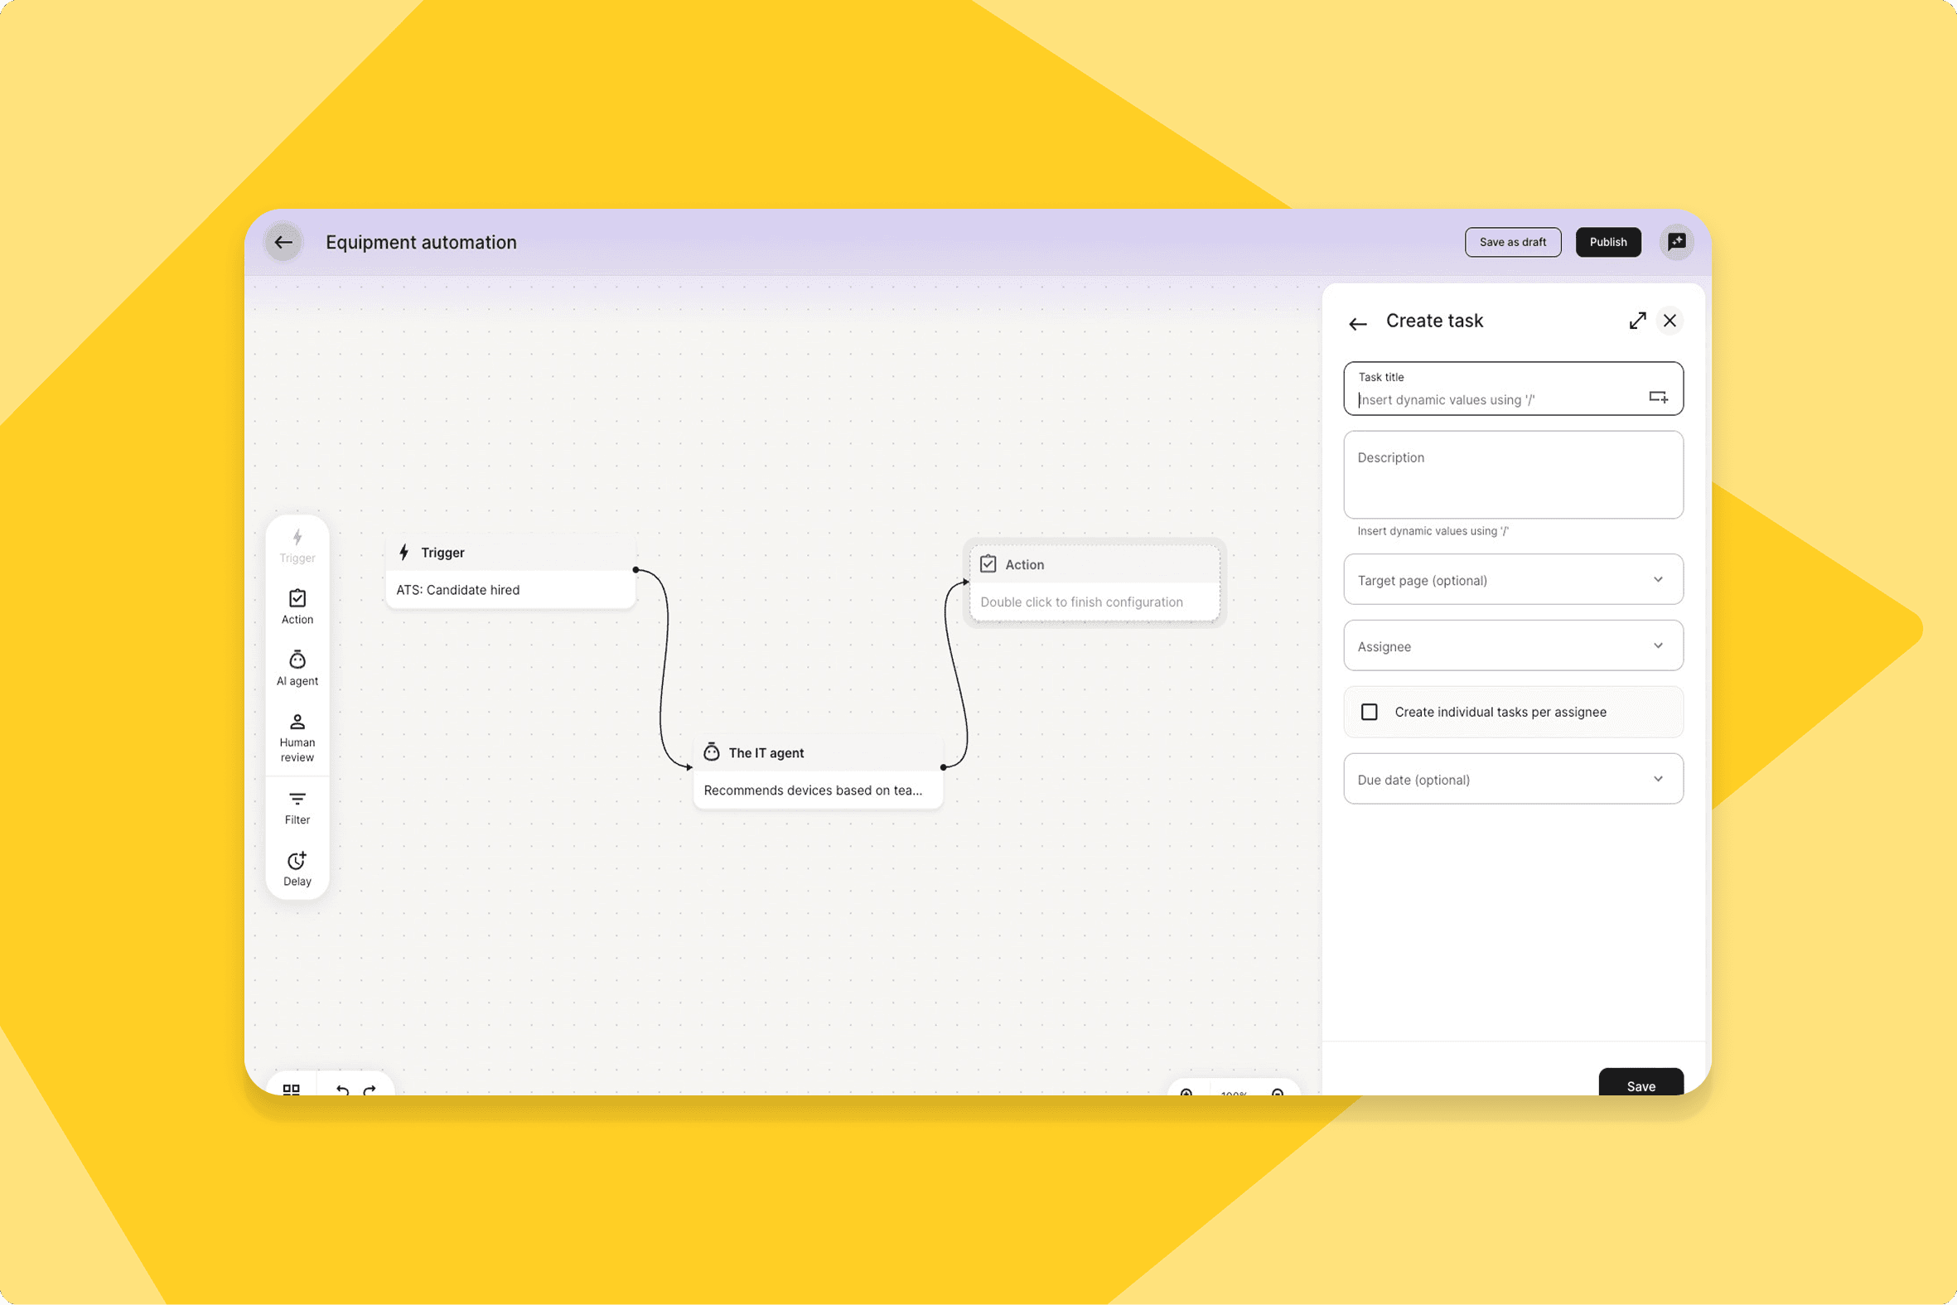
Task: Click the lightning icon on the Trigger node
Action: point(404,553)
